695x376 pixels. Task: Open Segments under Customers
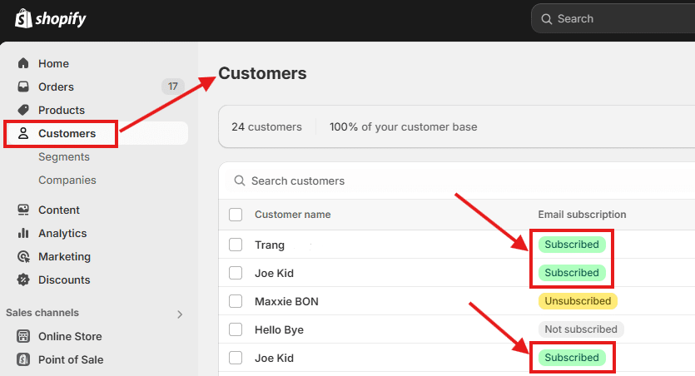[64, 156]
